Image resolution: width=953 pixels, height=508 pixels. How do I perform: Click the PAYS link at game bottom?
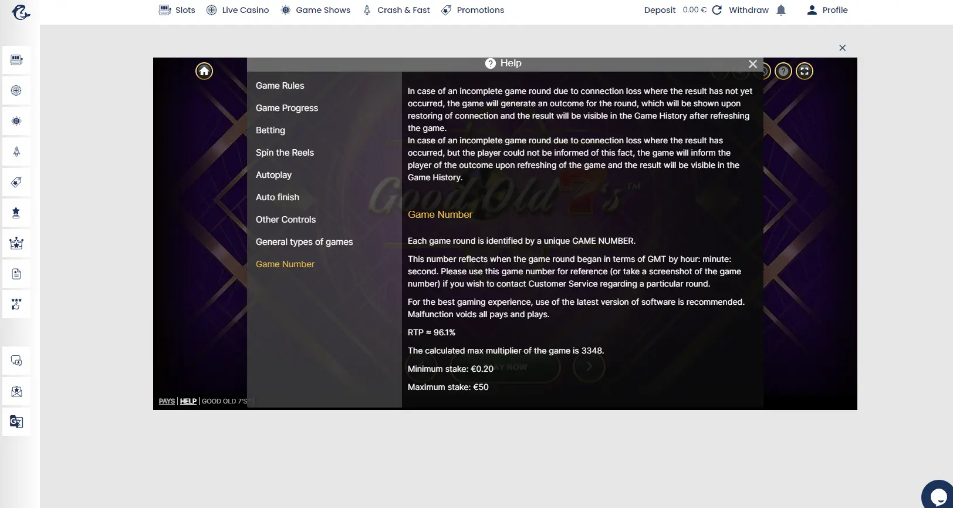pyautogui.click(x=167, y=401)
